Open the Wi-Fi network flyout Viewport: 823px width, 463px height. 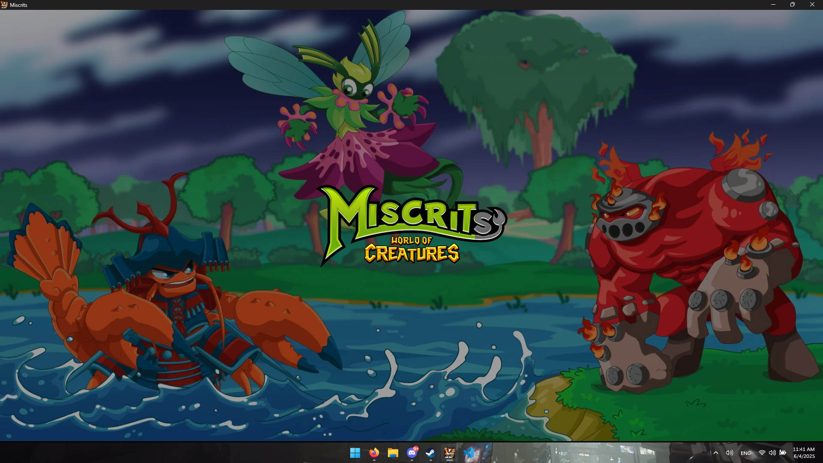click(x=762, y=453)
